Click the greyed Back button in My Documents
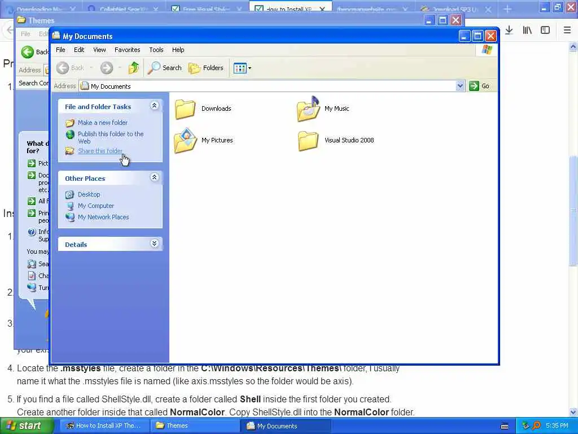The image size is (578, 434). pos(71,68)
